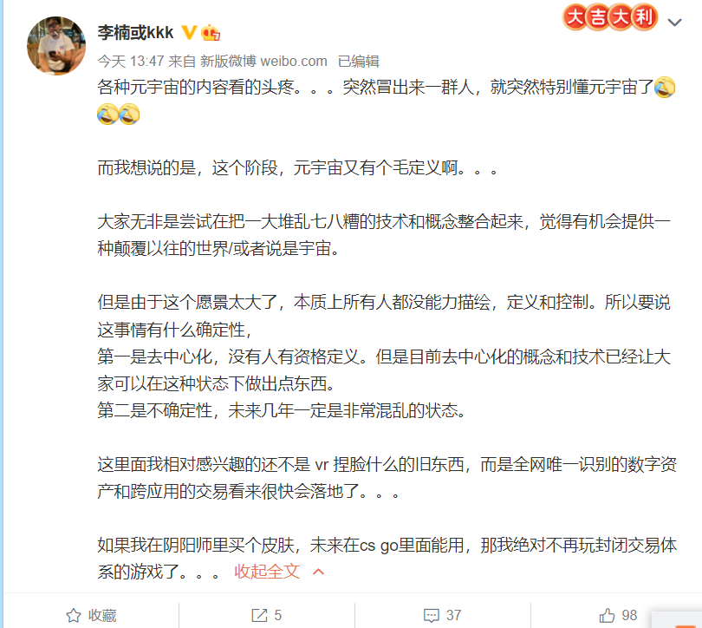Open comments via speech bubble icon

pos(431,616)
